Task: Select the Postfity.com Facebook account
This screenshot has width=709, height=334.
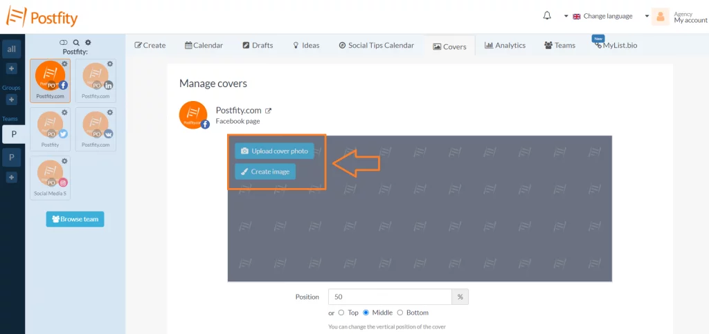Action: (x=50, y=81)
